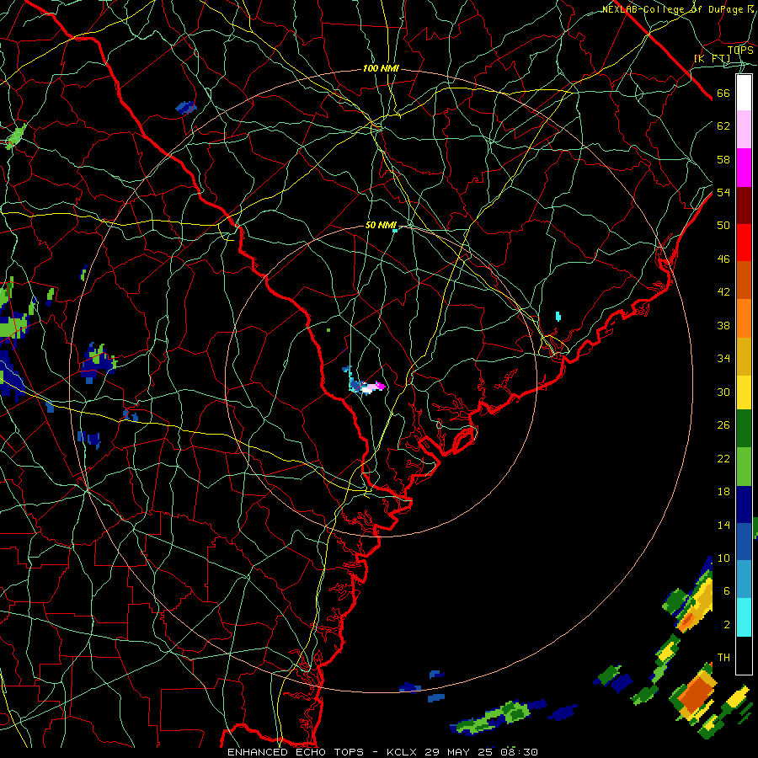Click the light pink legend swatch near 62
The width and height of the screenshot is (758, 758).
744,130
